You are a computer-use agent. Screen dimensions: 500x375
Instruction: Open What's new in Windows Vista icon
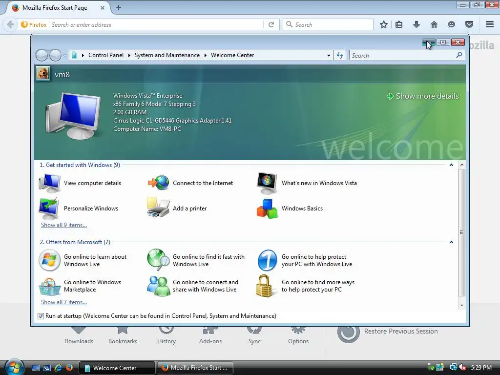pyautogui.click(x=267, y=183)
